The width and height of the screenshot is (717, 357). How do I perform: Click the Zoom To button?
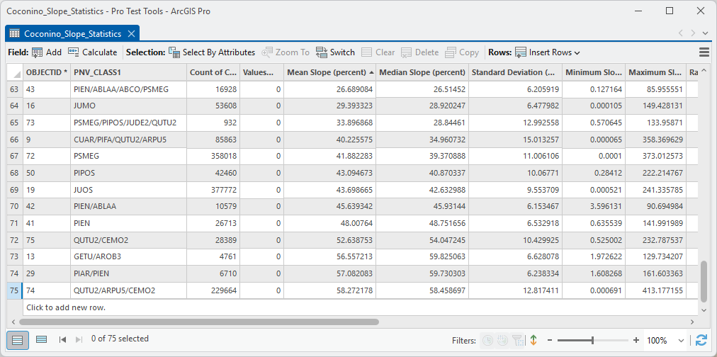(286, 52)
